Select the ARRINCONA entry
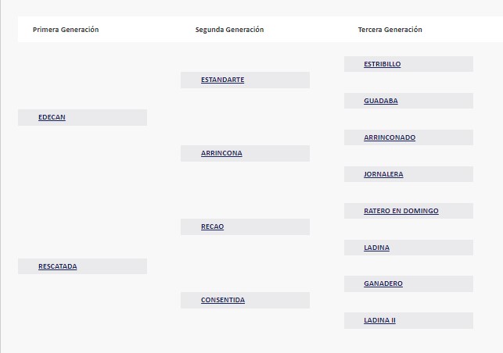 [221, 153]
